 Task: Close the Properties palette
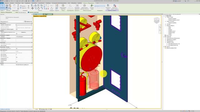pos(32,14)
